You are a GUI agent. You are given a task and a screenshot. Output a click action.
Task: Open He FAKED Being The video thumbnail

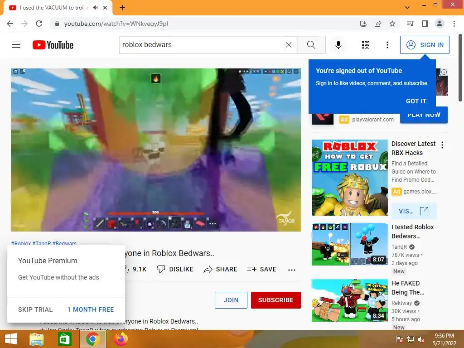pos(350,300)
